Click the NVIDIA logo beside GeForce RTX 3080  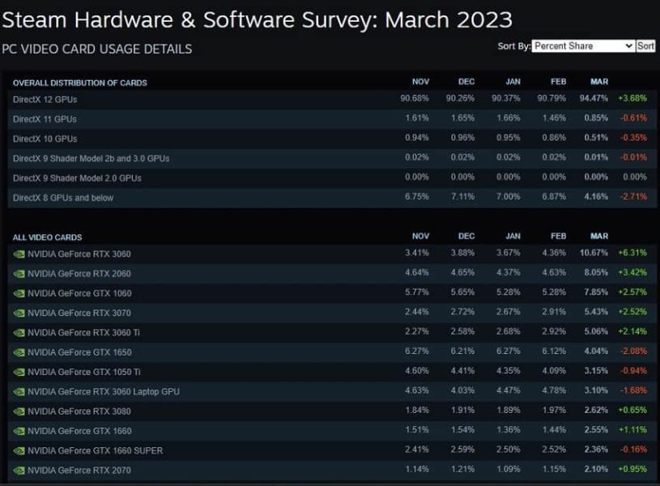tap(19, 411)
